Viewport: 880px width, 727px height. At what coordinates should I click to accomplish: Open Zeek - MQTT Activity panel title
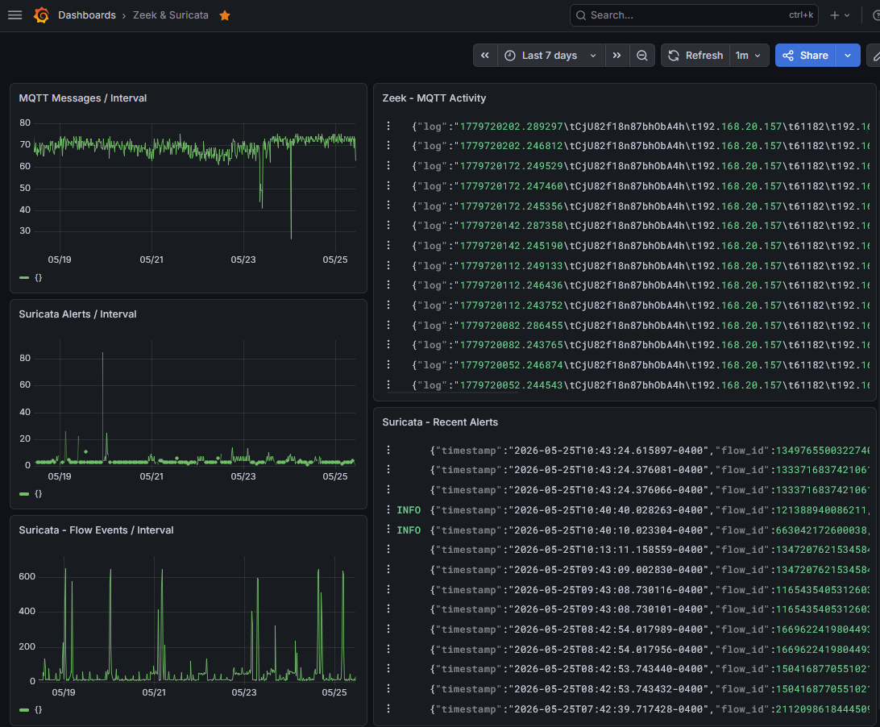pos(434,98)
